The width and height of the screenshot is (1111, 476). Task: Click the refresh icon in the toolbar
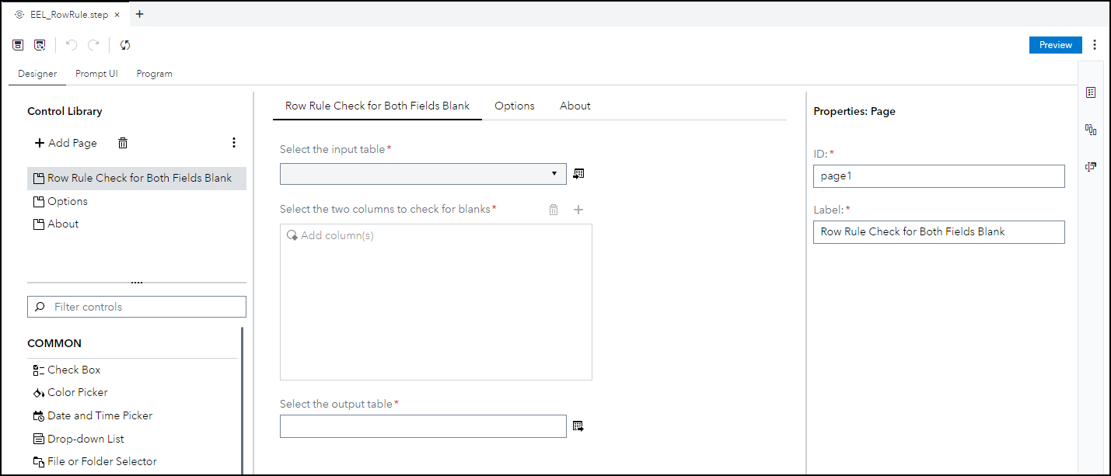coord(125,45)
